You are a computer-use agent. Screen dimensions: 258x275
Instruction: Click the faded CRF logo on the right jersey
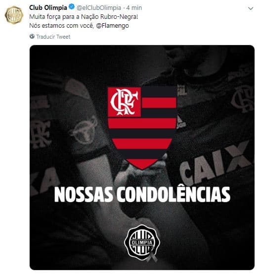(x=243, y=99)
